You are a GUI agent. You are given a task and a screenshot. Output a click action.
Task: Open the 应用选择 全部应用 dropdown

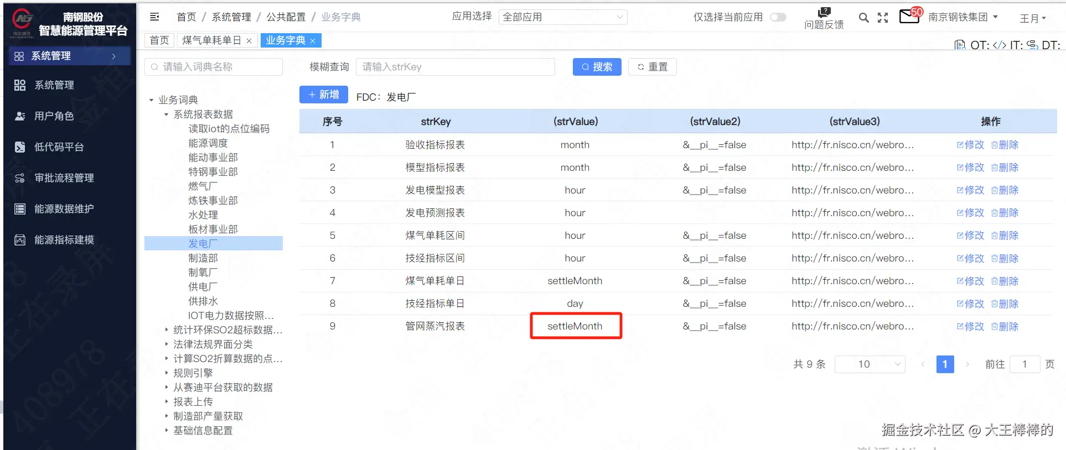click(x=563, y=17)
